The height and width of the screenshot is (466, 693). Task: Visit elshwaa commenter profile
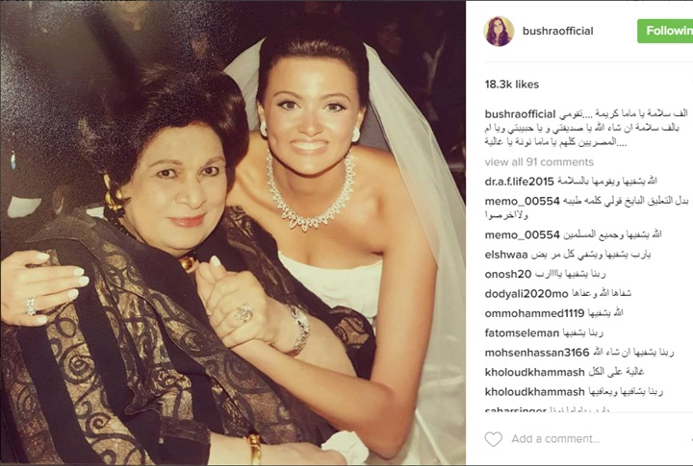click(x=506, y=255)
